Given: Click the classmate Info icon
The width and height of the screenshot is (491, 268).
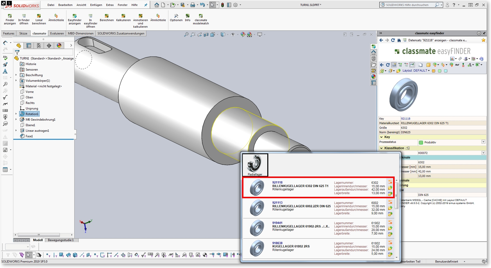Looking at the screenshot, I should pos(188,18).
